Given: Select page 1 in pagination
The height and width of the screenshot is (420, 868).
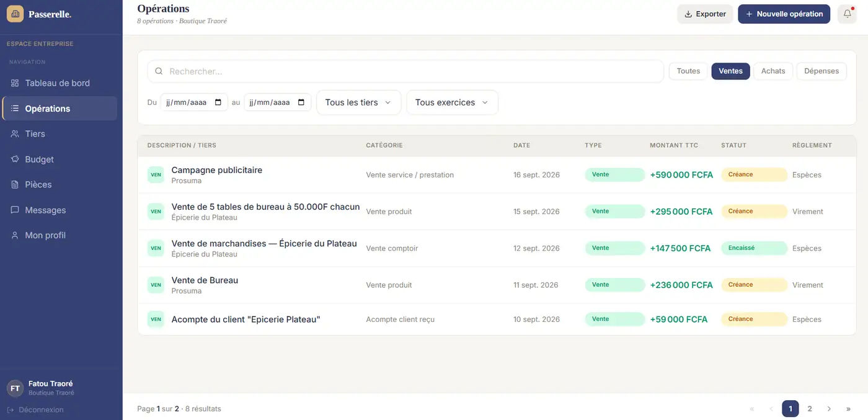Looking at the screenshot, I should point(790,409).
